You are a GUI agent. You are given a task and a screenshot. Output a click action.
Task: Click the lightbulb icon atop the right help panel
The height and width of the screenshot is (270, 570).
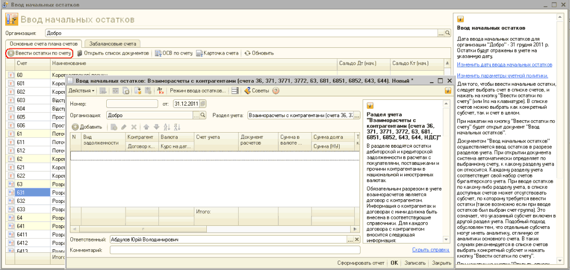click(460, 19)
